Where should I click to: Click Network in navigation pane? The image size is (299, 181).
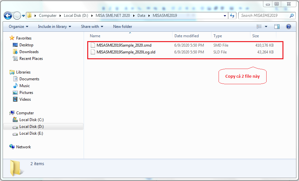click(x=23, y=147)
